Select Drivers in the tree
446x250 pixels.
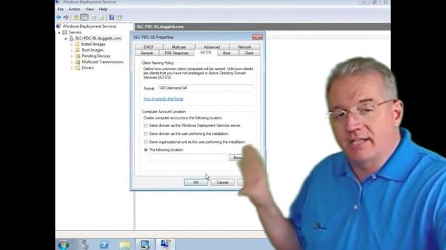[88, 68]
